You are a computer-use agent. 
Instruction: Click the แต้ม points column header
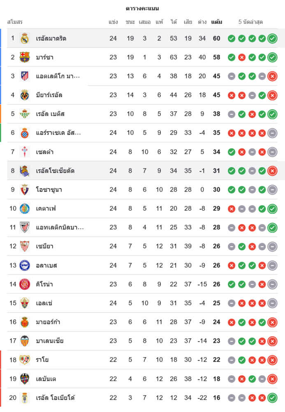point(217,22)
